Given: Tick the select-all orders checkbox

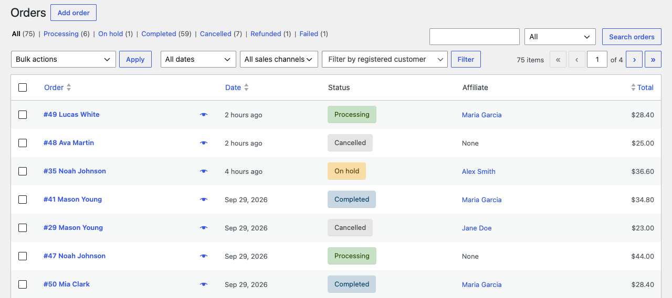Looking at the screenshot, I should point(23,87).
